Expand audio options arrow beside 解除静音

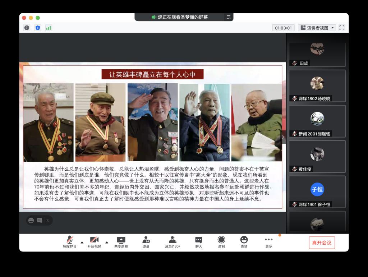click(x=82, y=242)
